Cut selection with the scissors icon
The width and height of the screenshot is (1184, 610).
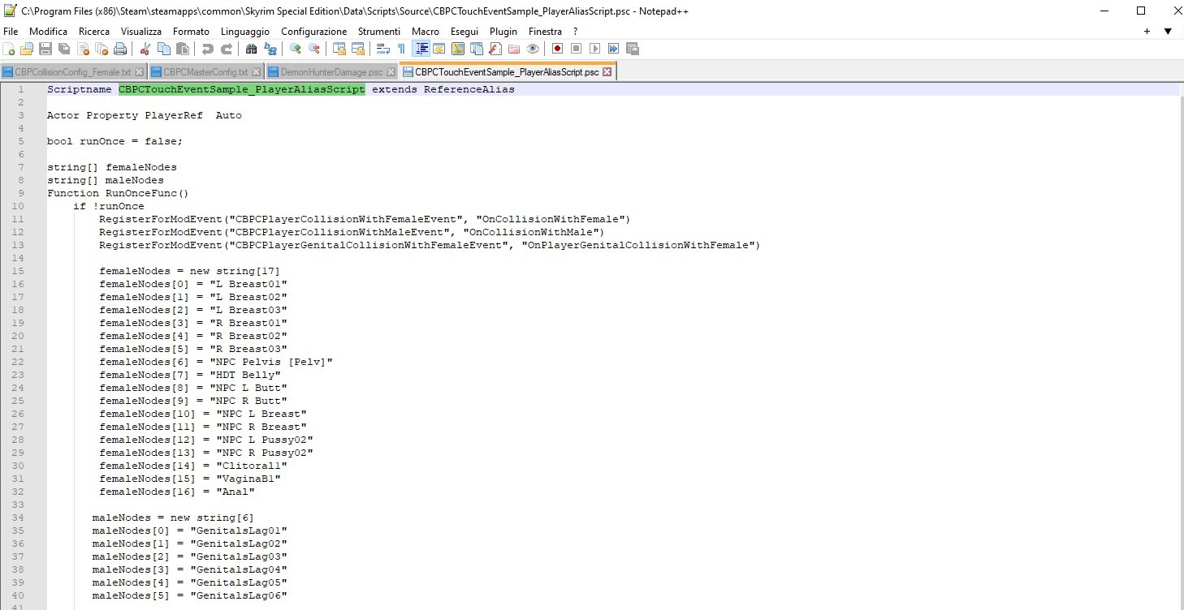145,49
